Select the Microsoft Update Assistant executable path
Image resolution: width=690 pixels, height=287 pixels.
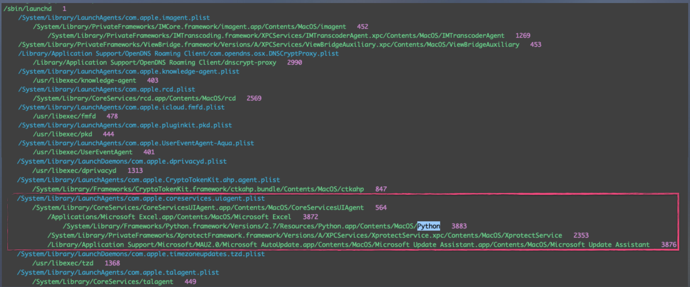(x=349, y=245)
